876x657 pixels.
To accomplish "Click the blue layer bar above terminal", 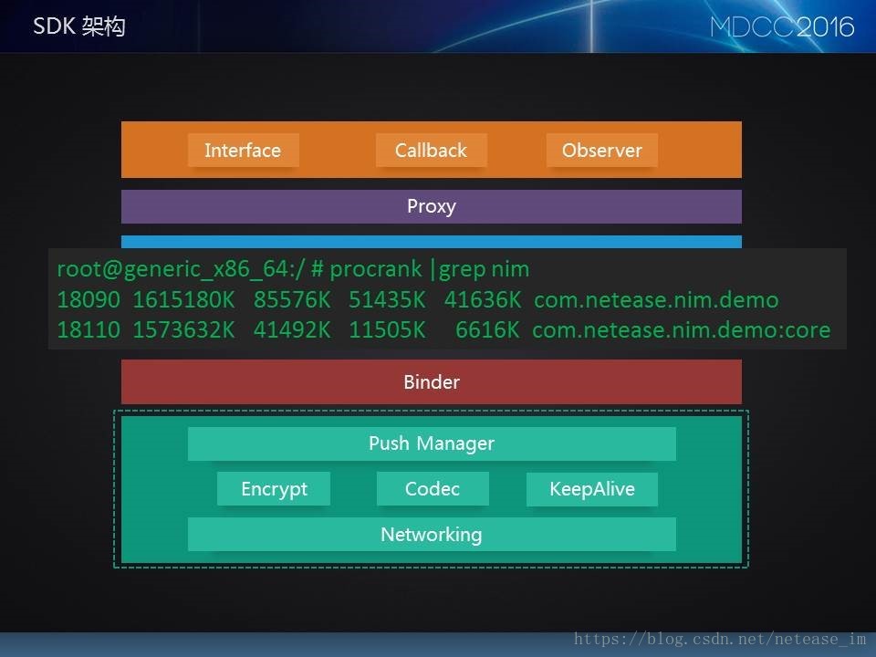I will click(x=432, y=242).
